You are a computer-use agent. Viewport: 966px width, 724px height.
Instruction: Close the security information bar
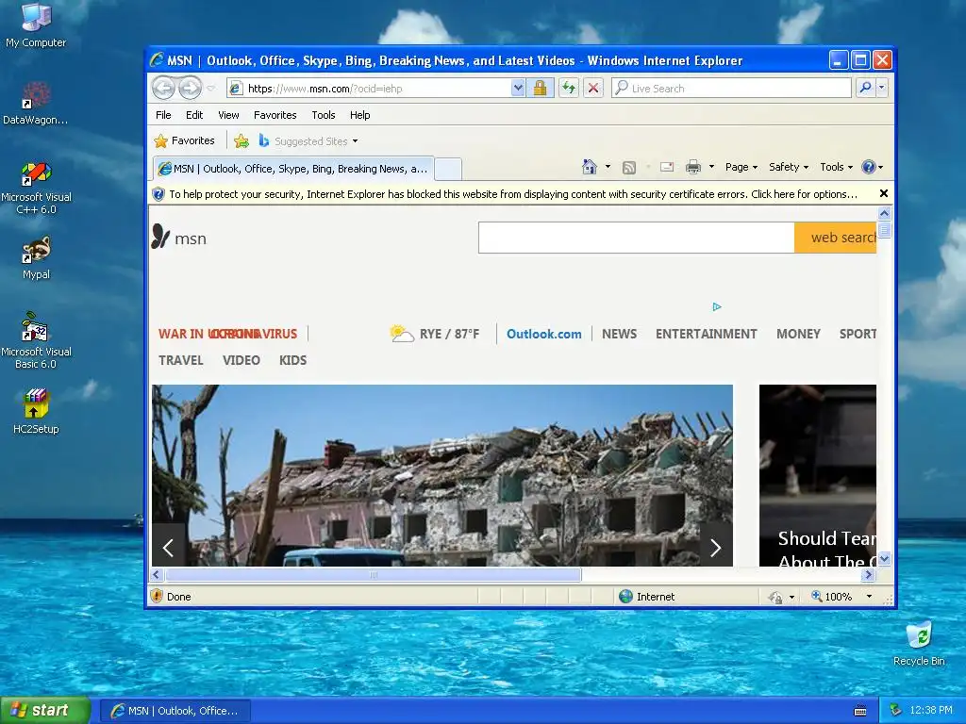pyautogui.click(x=883, y=193)
